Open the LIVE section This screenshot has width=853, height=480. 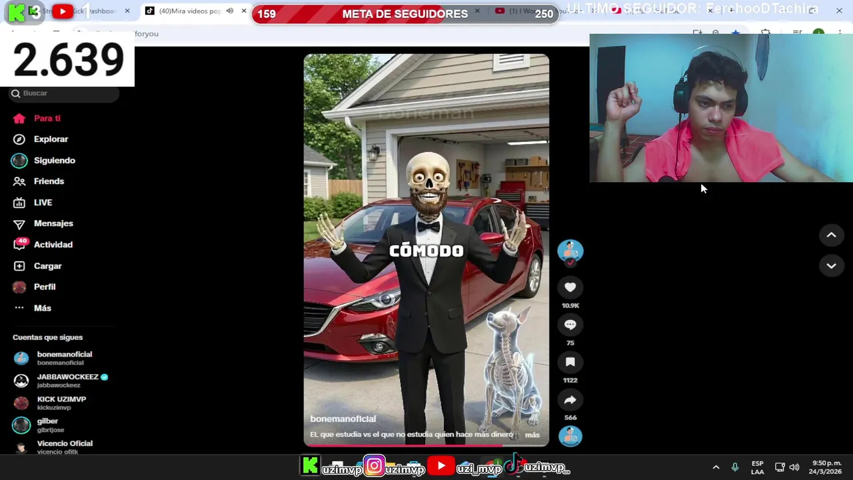point(33,203)
